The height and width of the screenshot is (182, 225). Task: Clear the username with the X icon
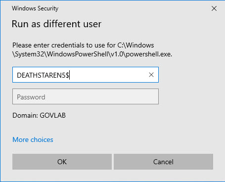[x=151, y=75]
